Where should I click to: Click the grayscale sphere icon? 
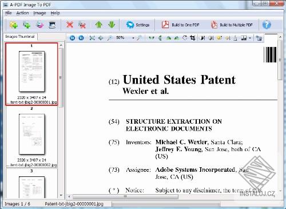point(210,38)
